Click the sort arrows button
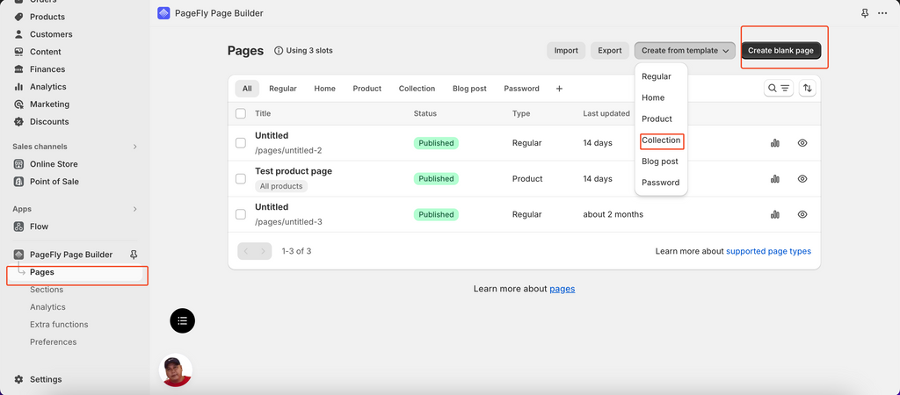 click(x=808, y=89)
